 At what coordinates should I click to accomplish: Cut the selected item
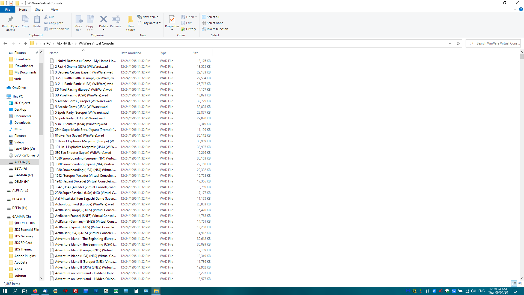[49, 17]
